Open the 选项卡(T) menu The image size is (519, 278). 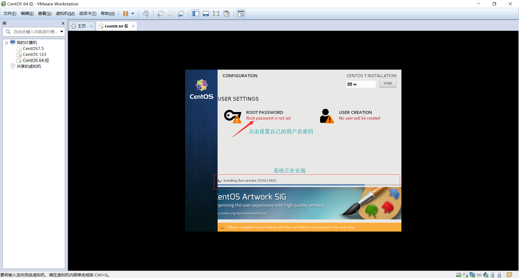coord(88,13)
